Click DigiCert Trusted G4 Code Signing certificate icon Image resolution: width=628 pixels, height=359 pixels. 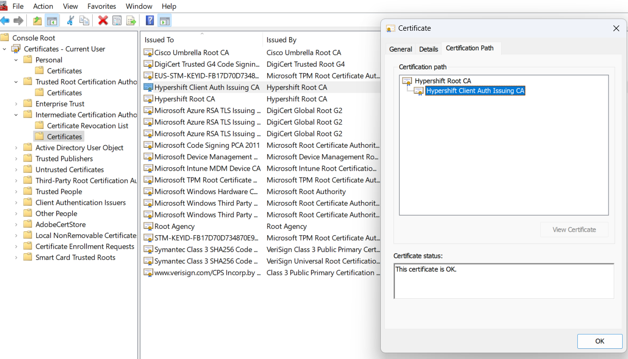148,64
